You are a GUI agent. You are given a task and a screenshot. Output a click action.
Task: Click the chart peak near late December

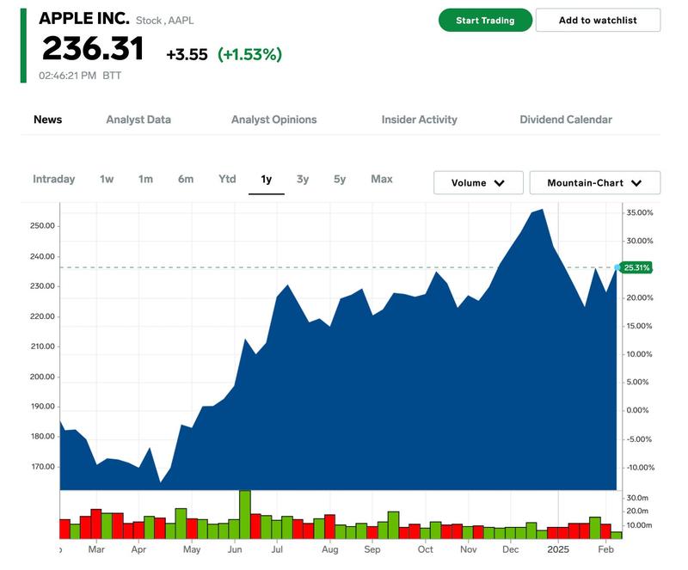543,210
